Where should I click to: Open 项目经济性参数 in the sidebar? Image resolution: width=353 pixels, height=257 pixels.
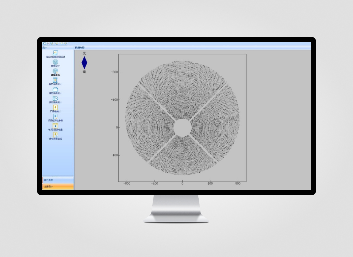(x=55, y=118)
